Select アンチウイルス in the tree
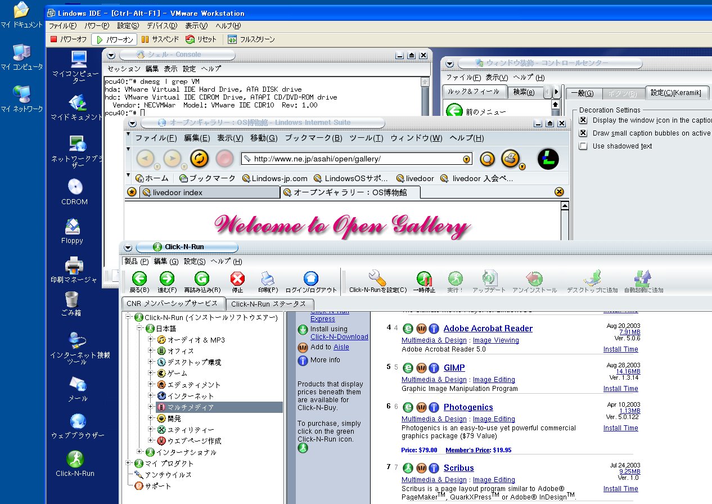The height and width of the screenshot is (504, 712). (x=169, y=475)
